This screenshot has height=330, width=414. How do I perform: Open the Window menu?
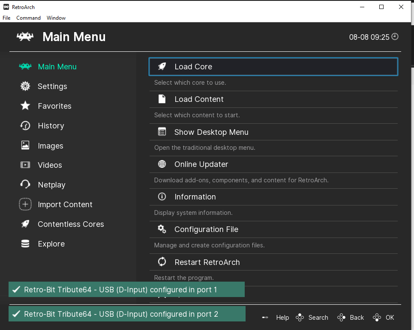[56, 18]
